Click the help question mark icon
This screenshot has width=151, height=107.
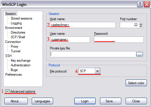(x=140, y=4)
